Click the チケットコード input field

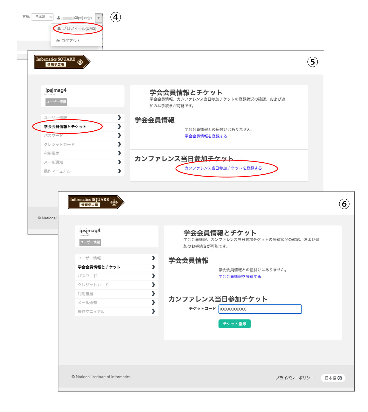(x=260, y=309)
